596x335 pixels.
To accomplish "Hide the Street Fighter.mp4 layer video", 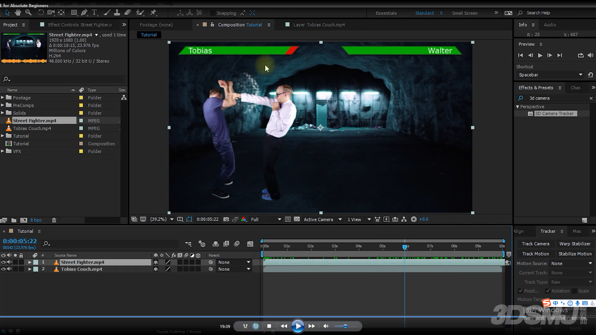I will 3,262.
